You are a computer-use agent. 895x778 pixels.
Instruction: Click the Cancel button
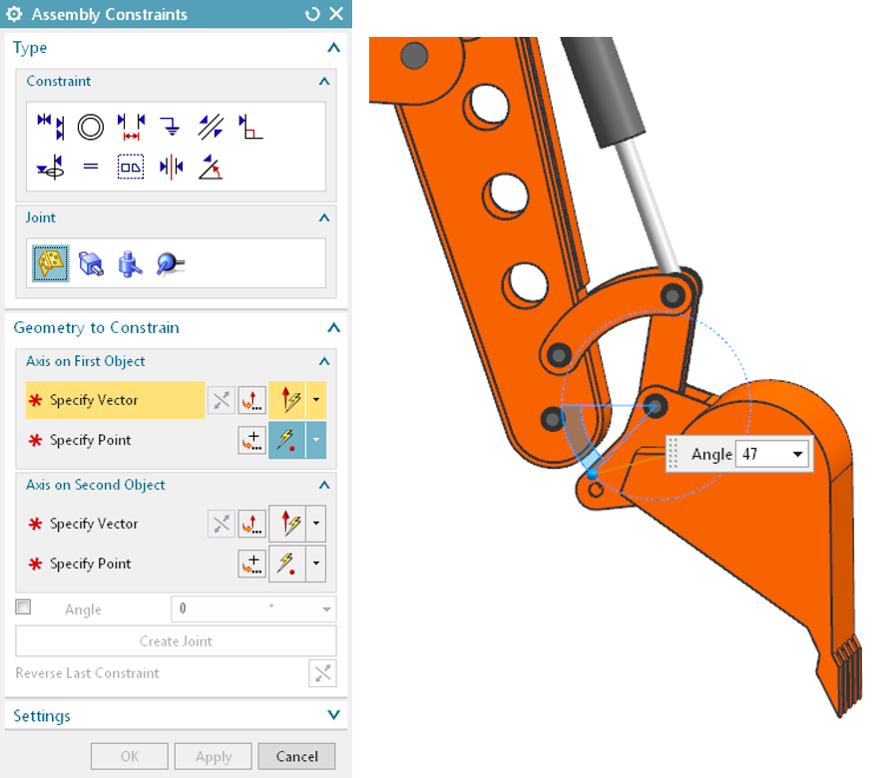(x=296, y=756)
